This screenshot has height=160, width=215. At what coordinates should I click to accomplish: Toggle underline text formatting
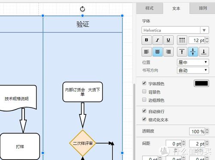[x=169, y=40]
